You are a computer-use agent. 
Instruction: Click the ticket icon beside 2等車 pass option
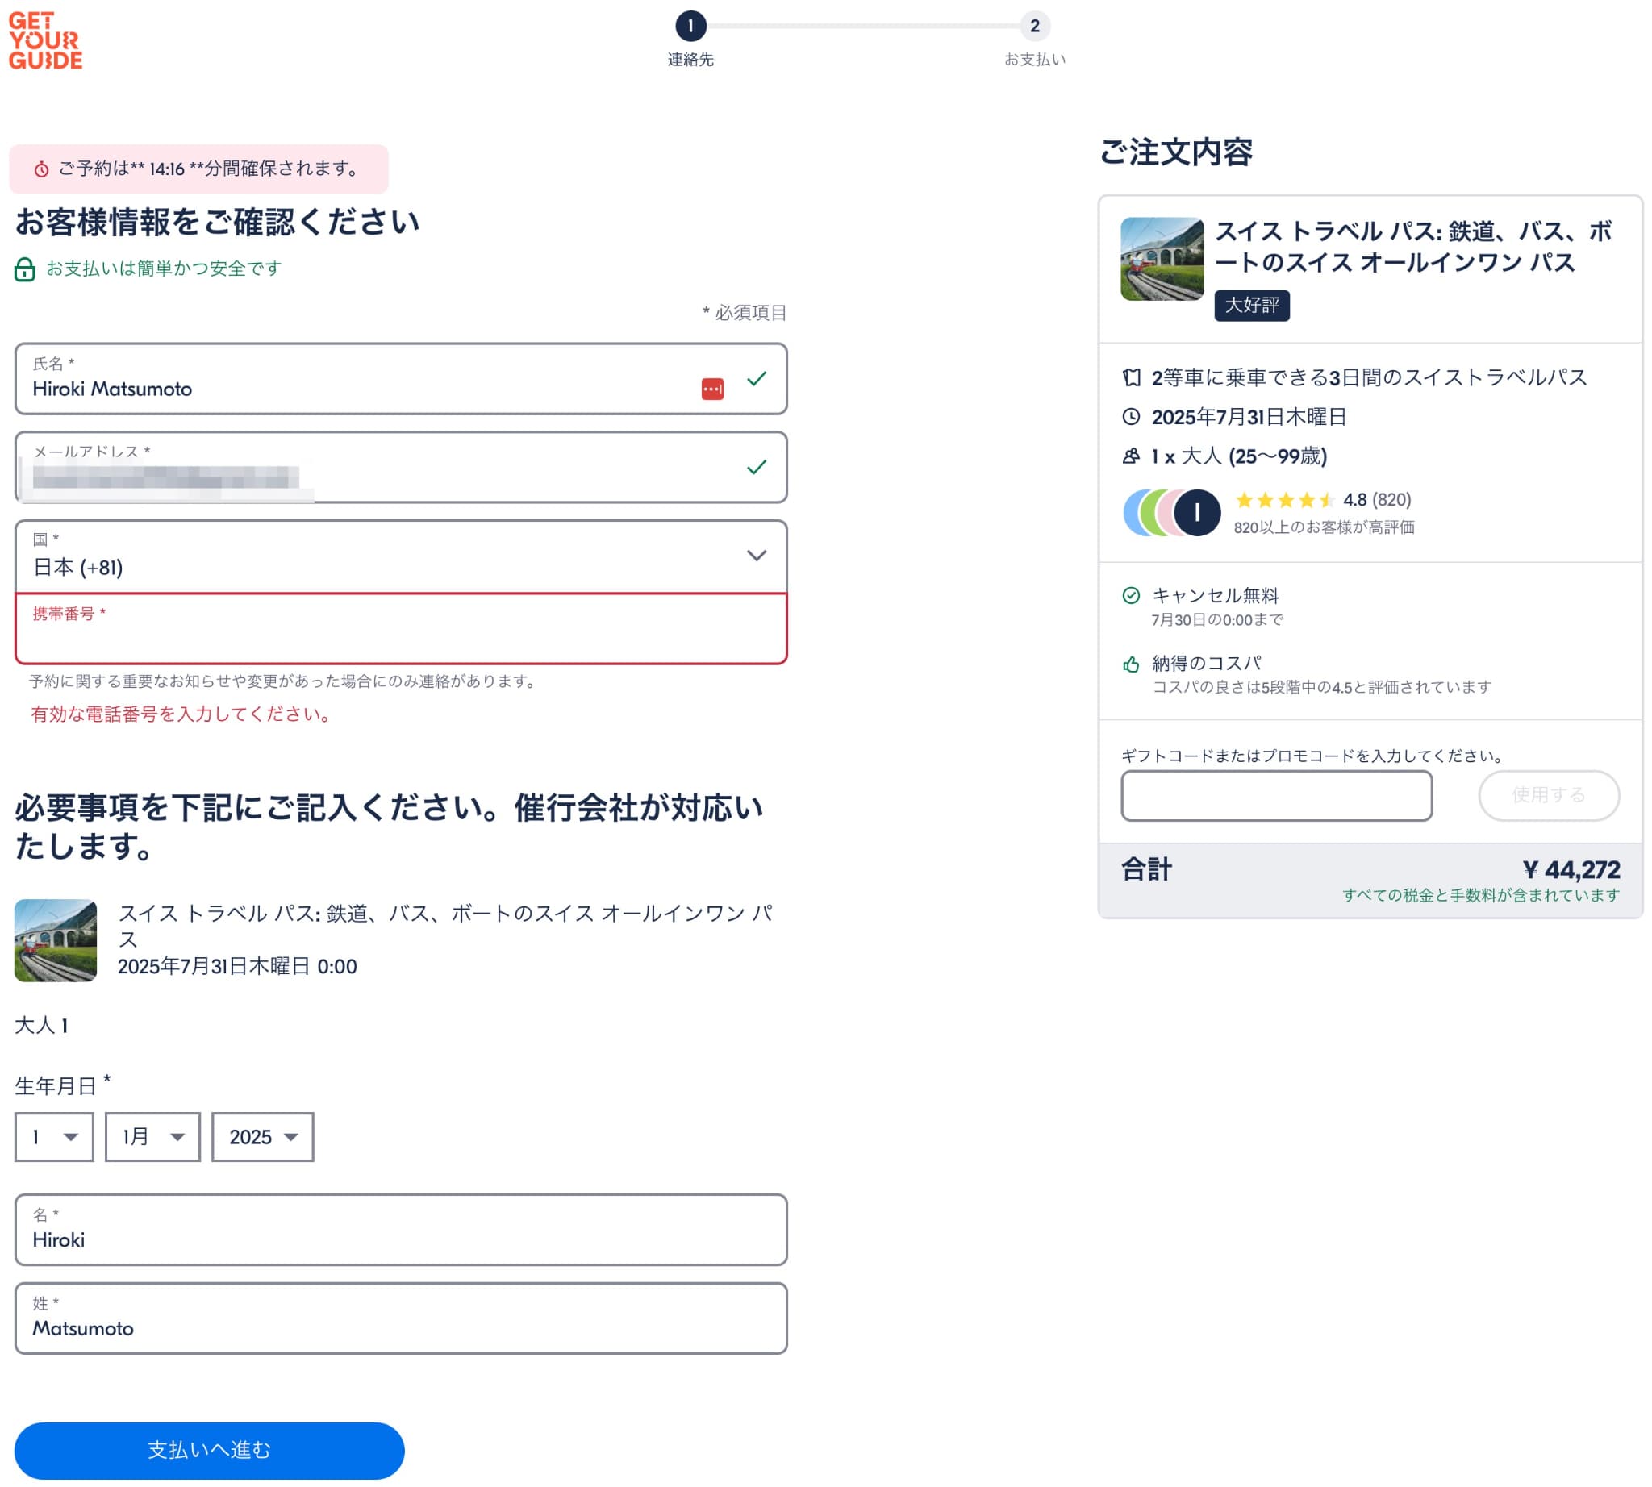click(x=1131, y=377)
